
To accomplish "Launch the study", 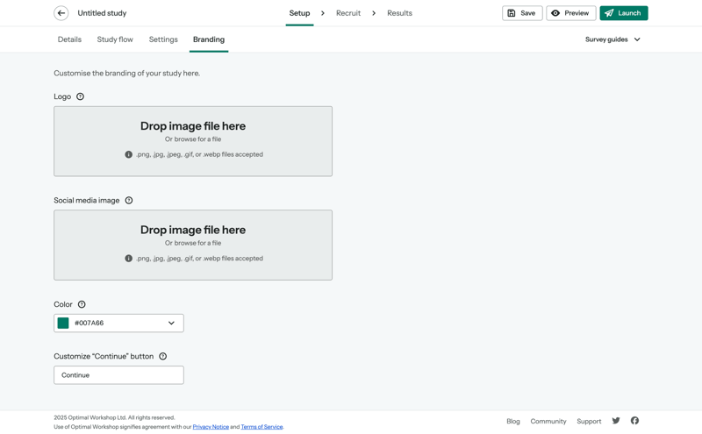I will [623, 13].
